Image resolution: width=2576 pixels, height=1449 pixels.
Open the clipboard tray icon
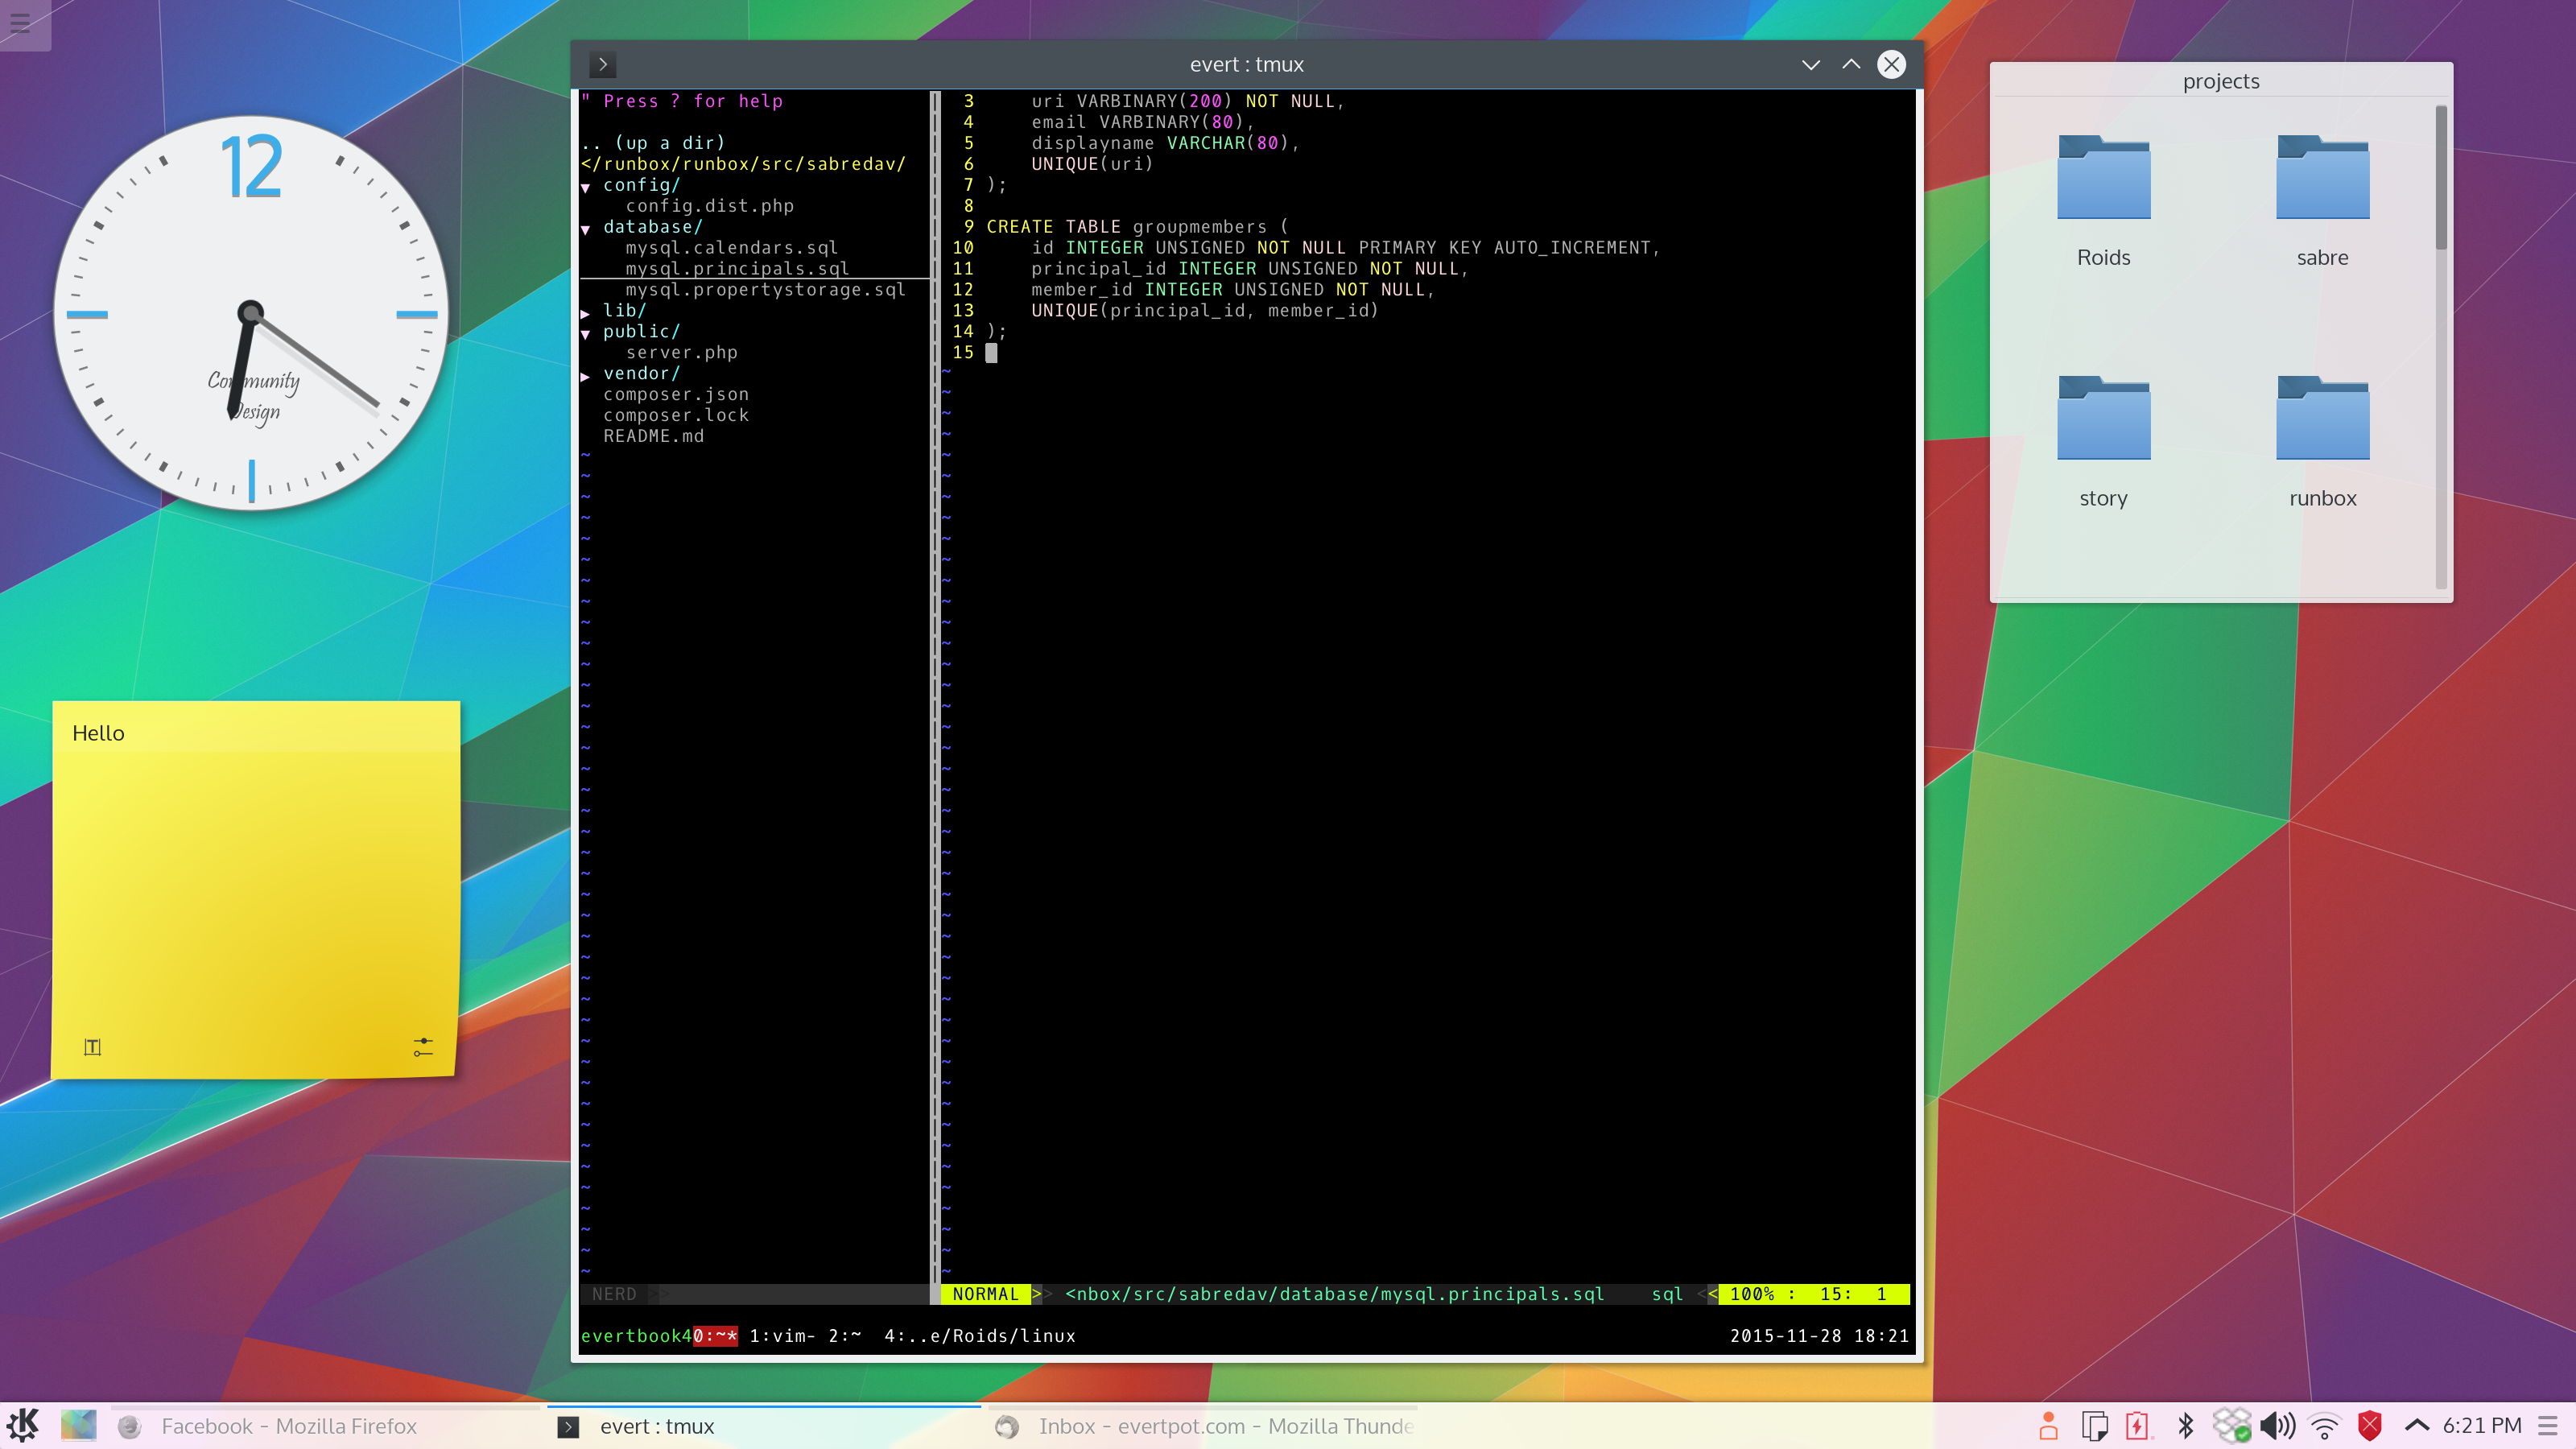click(2094, 1426)
